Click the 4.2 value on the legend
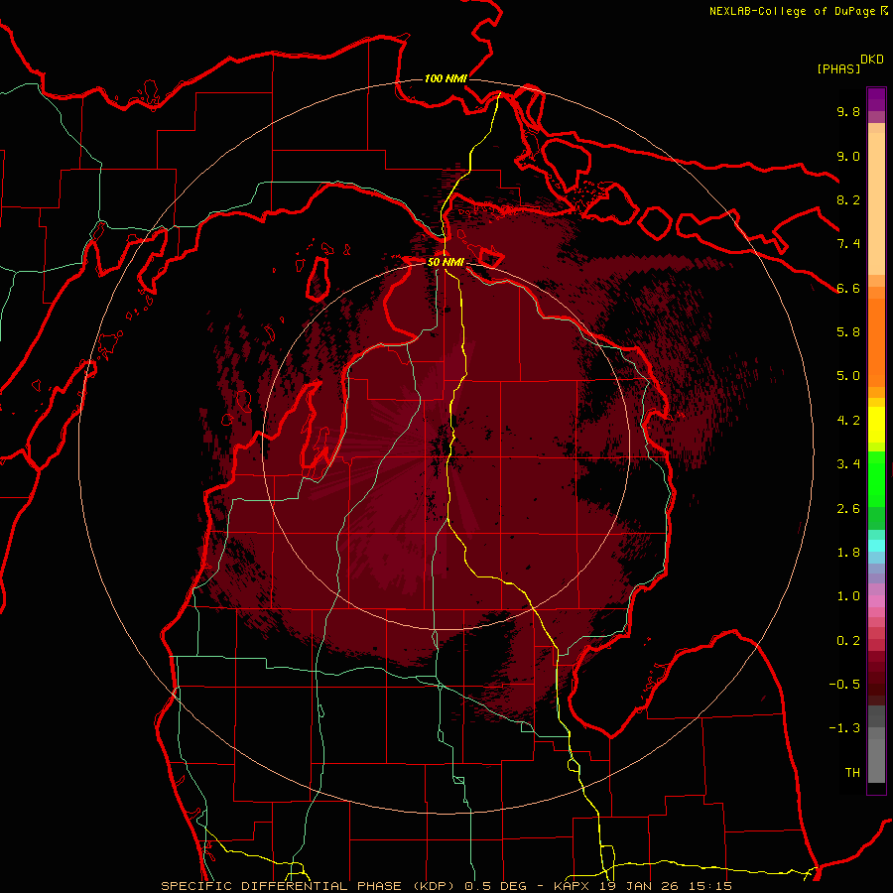Image resolution: width=893 pixels, height=893 pixels. [x=848, y=421]
